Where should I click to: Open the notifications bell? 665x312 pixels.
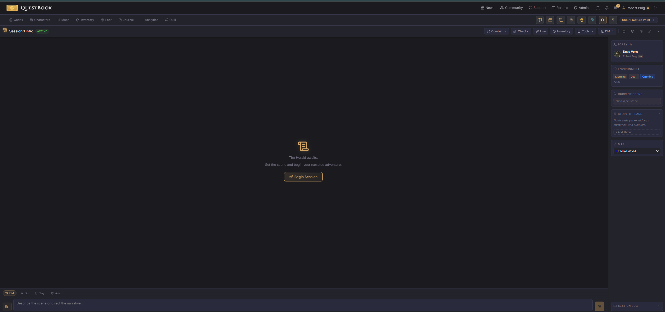(x=607, y=8)
